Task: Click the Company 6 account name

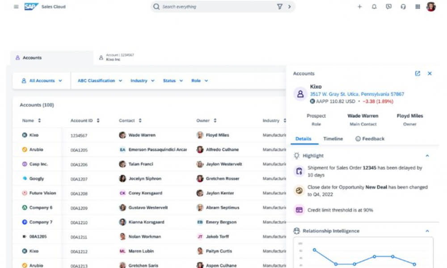Action: click(x=41, y=208)
